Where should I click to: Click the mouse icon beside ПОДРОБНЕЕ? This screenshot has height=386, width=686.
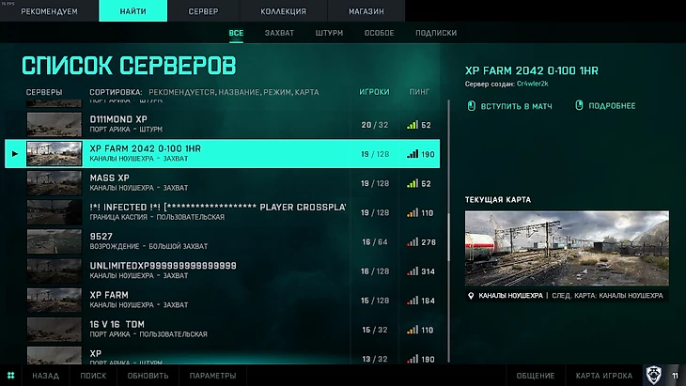(579, 105)
